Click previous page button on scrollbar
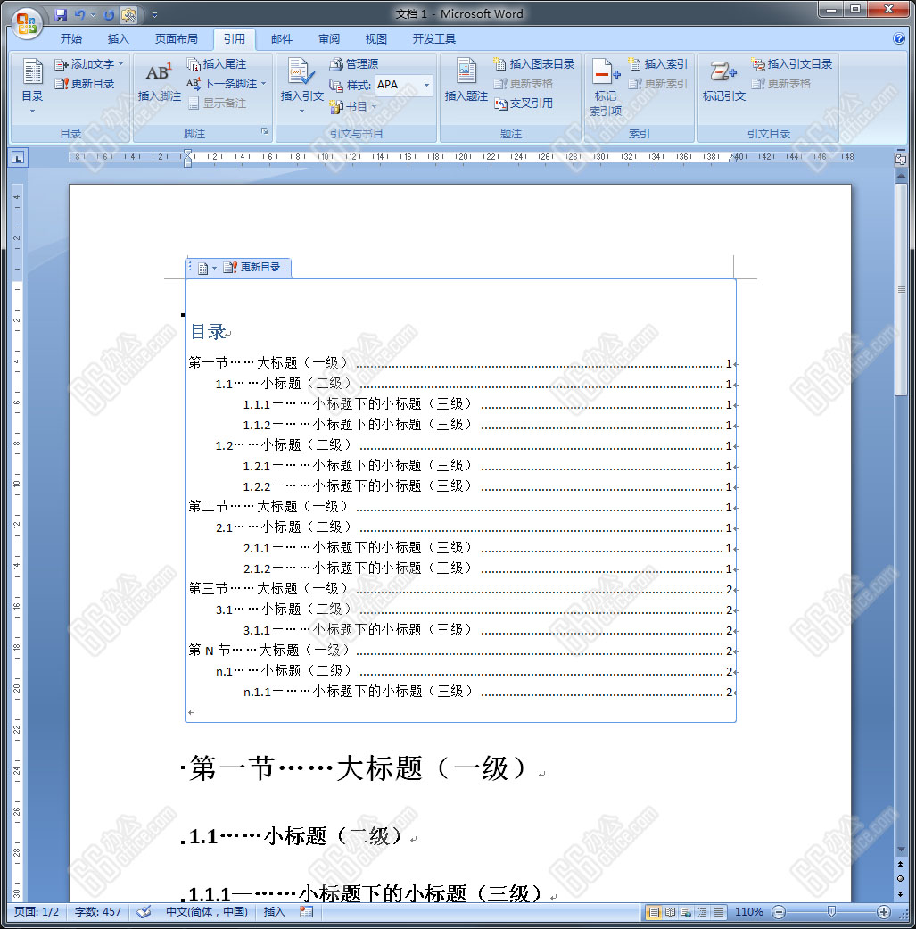Screen dimensions: 916x929 click(901, 864)
